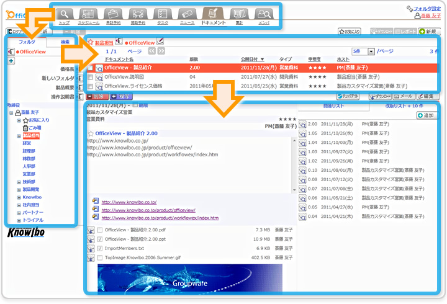Click preview icon of OfficeView.ライセンス価格 row
This screenshot has width=447, height=304.
point(99,86)
